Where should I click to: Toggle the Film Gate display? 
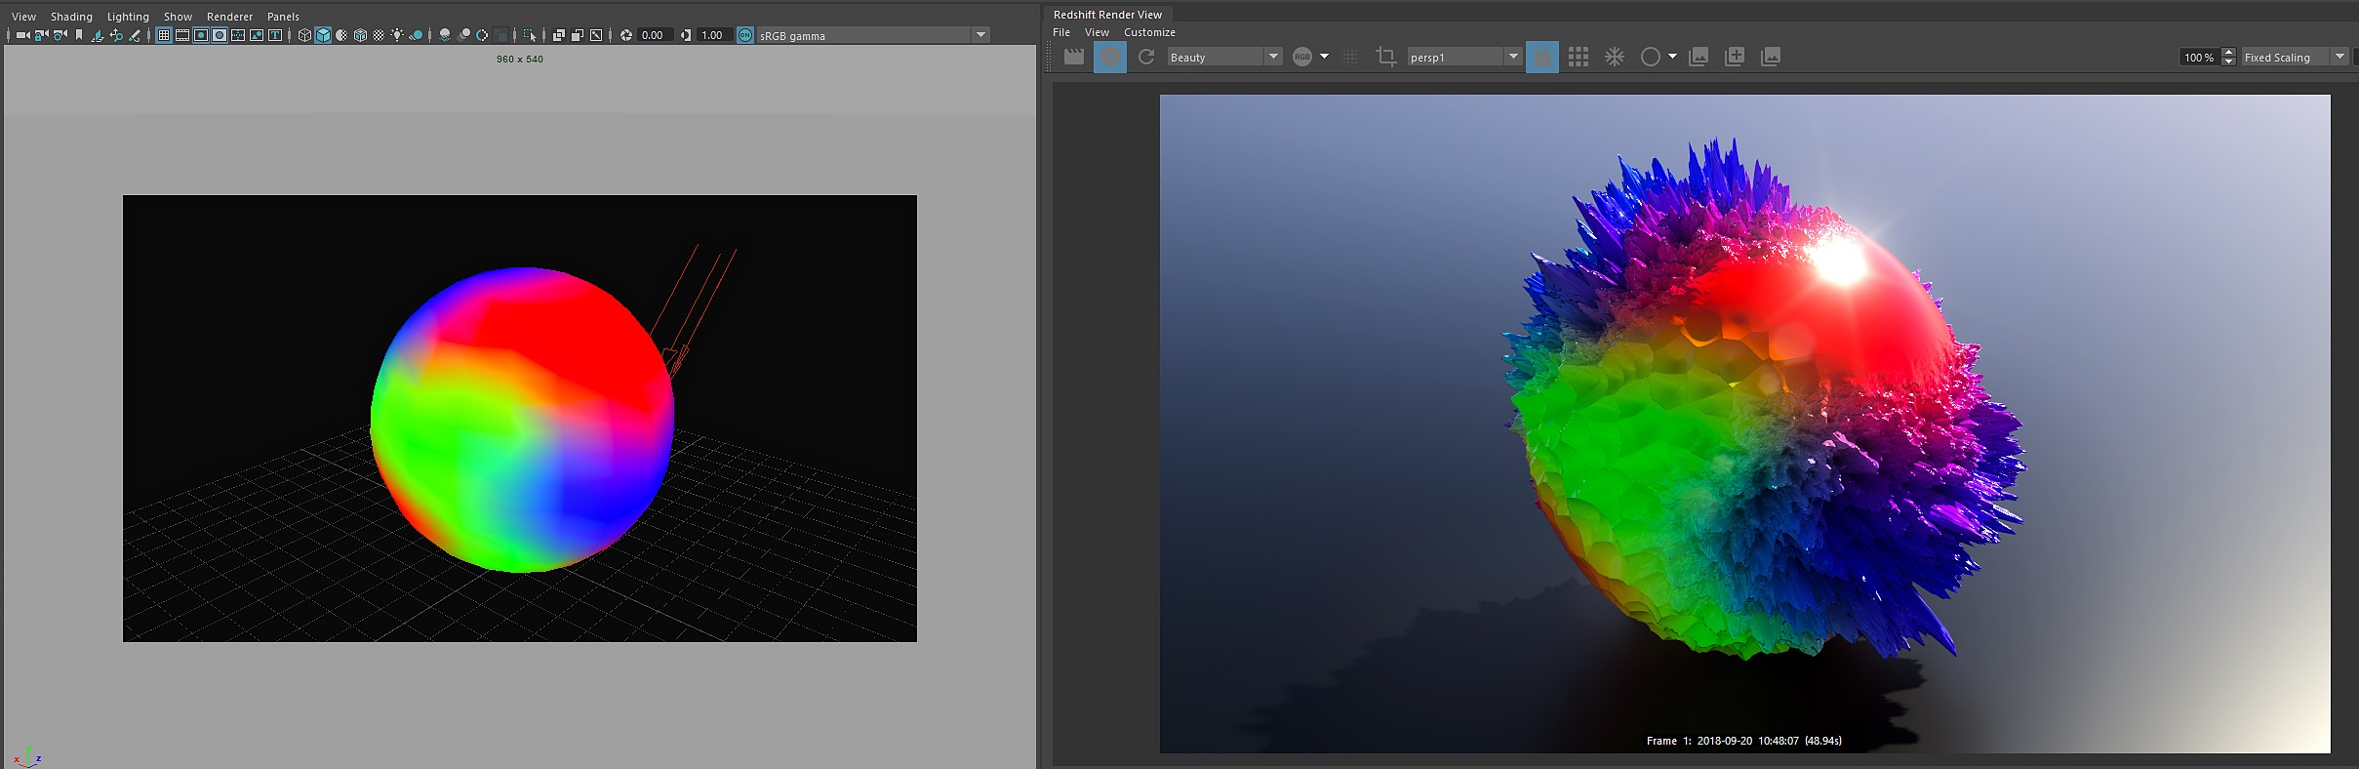point(182,35)
